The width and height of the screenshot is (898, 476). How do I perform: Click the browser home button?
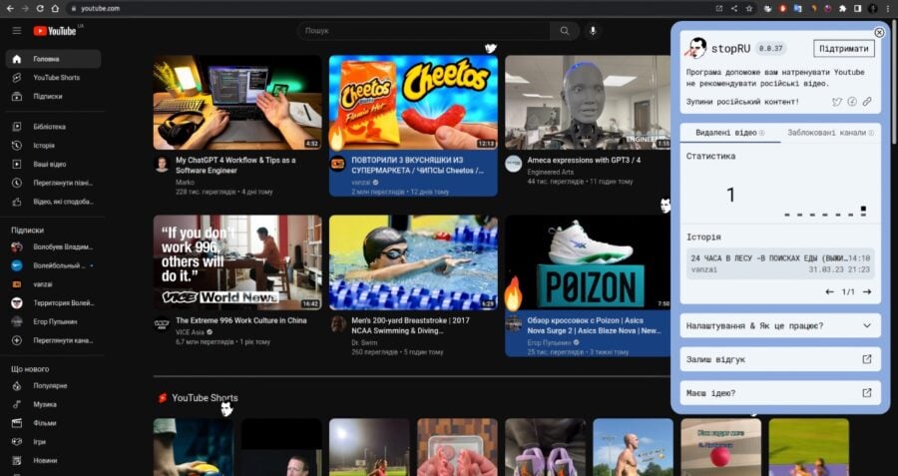pyautogui.click(x=55, y=9)
